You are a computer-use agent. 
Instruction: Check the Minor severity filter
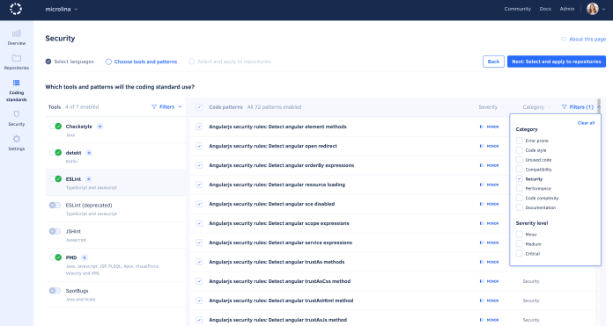[x=519, y=235]
